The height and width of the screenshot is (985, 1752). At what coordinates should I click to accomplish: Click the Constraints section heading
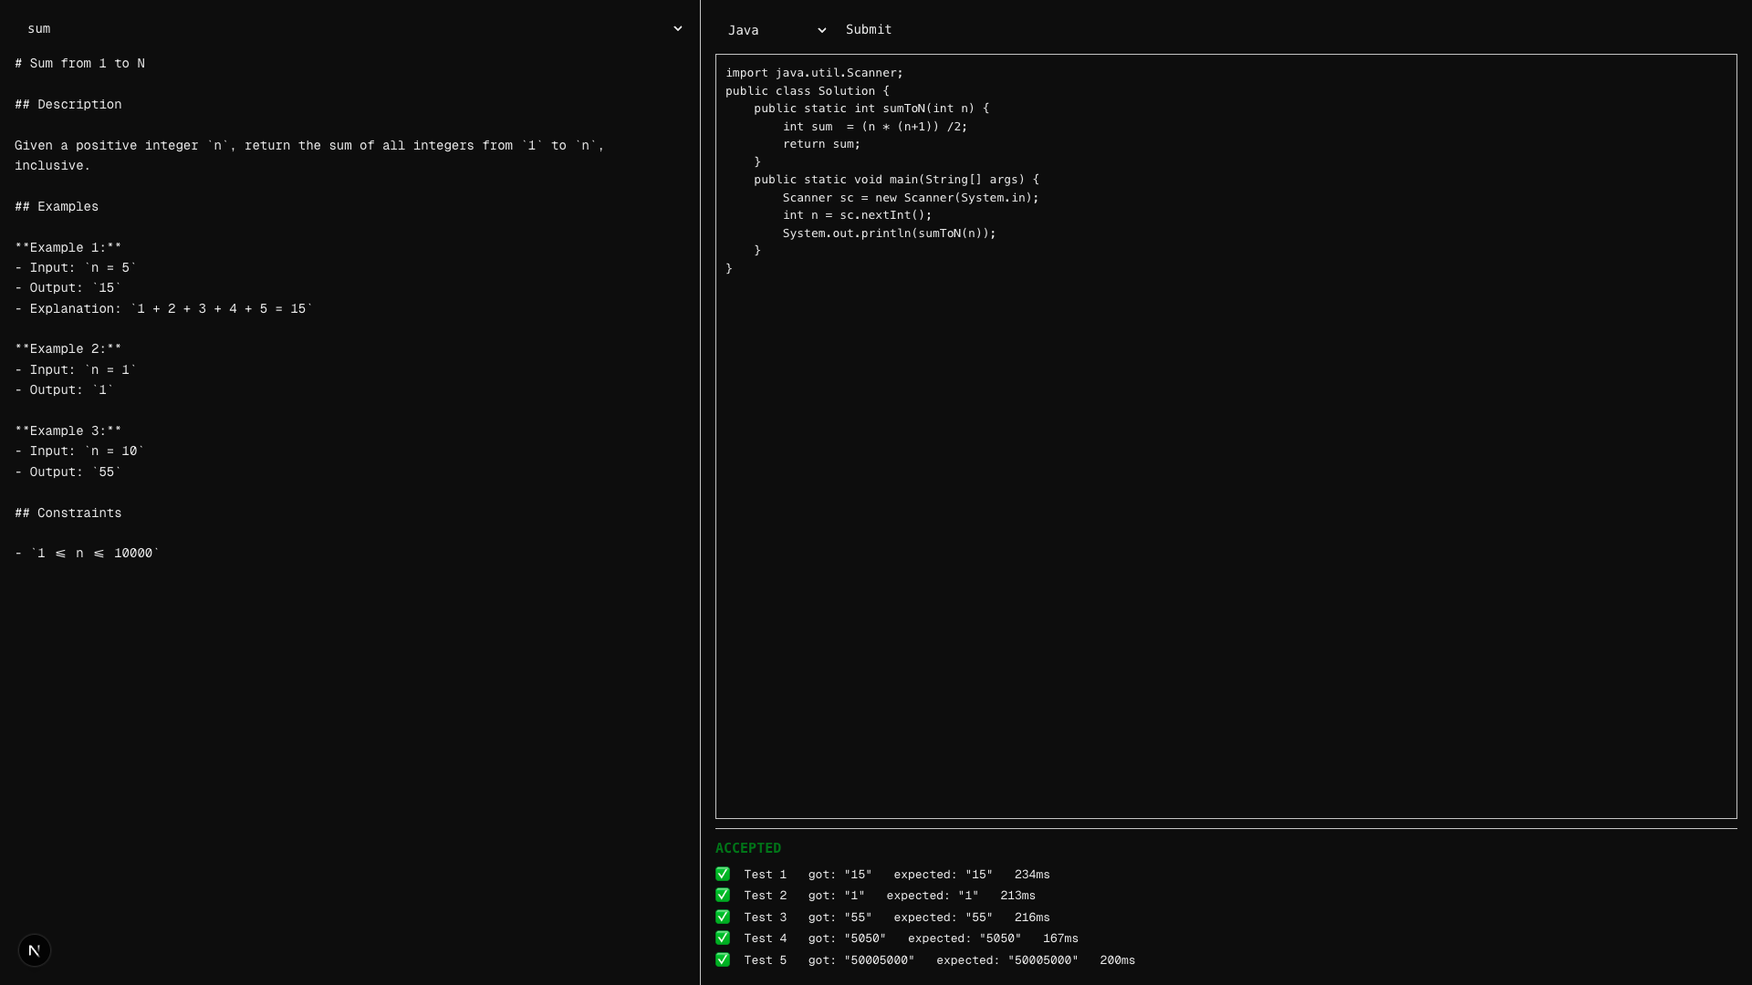tap(68, 513)
